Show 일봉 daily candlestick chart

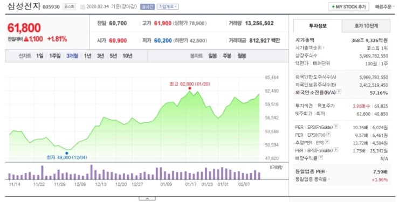click(212, 56)
